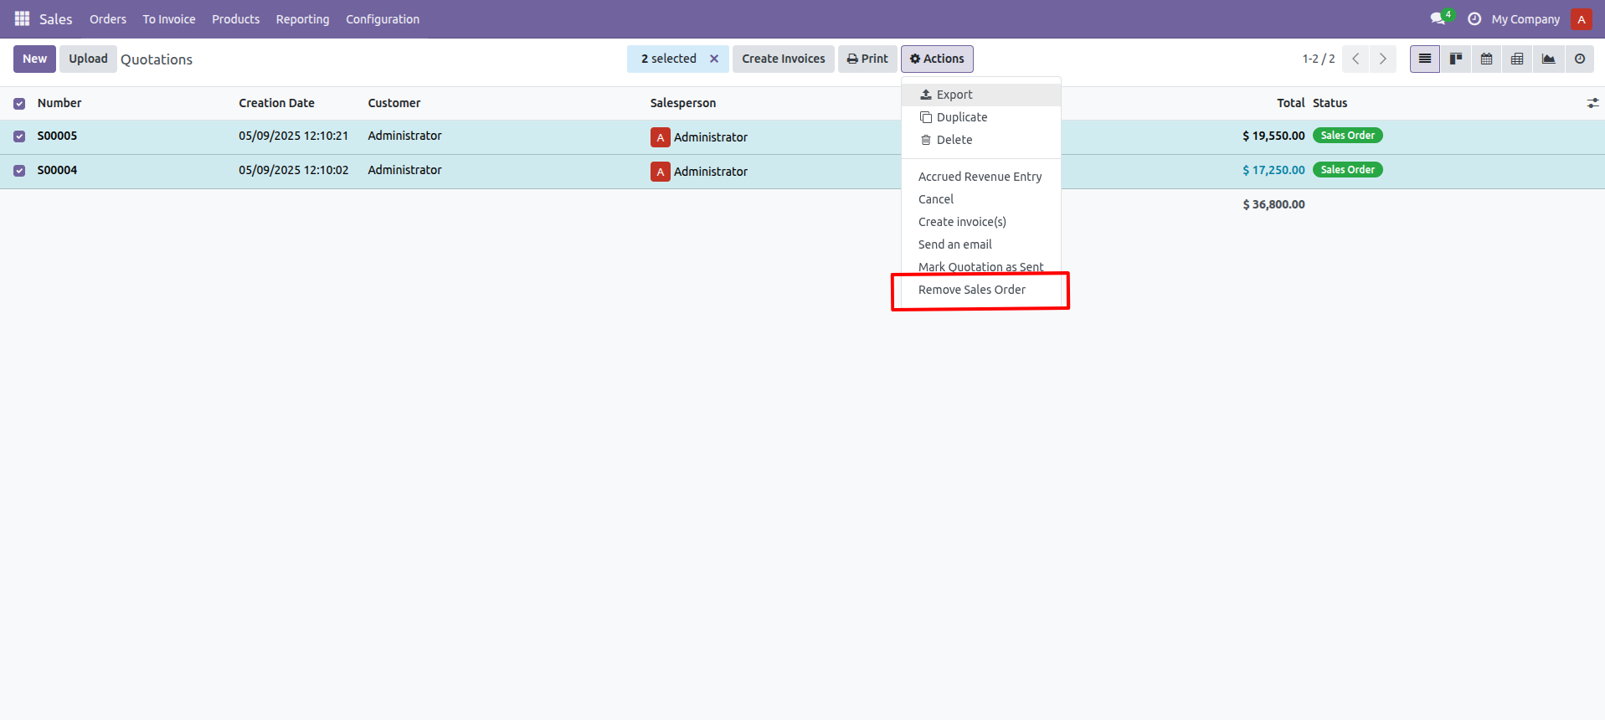The image size is (1605, 720).
Task: Open the activities clock icon
Action: pos(1474,18)
